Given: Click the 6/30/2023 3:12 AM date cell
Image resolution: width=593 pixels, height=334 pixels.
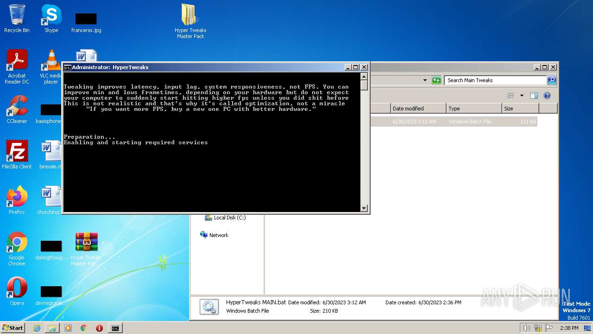Looking at the screenshot, I should coord(415,122).
